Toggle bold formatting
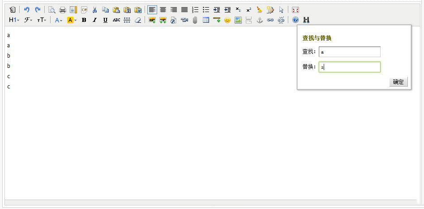This screenshot has height=209, width=424. [x=84, y=20]
